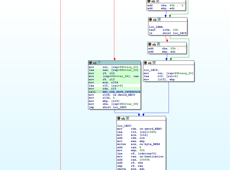Click the AMI_DXE_HASH_INTERFACE call target
This screenshot has width=230, height=170.
click(121, 92)
